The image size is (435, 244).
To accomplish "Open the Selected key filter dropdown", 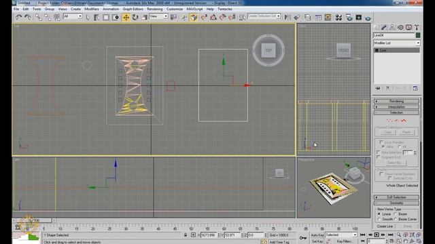I will [341, 235].
